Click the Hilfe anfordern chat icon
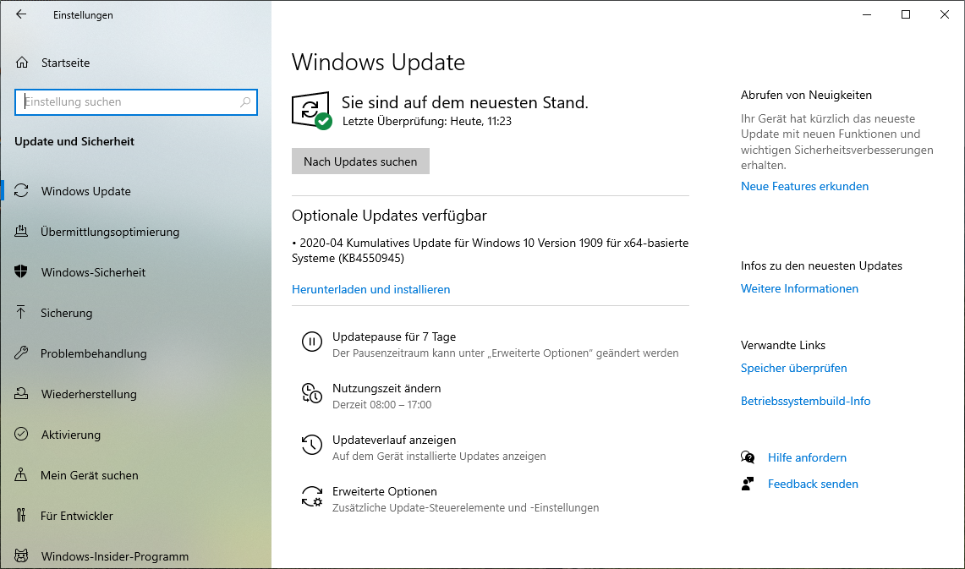 click(748, 457)
